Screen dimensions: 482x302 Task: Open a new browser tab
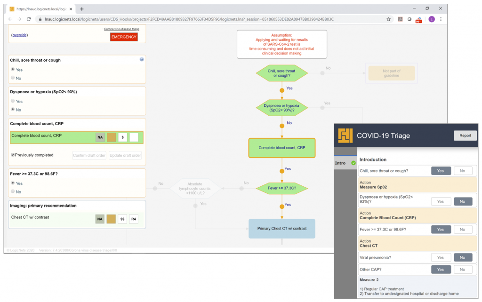(x=82, y=9)
